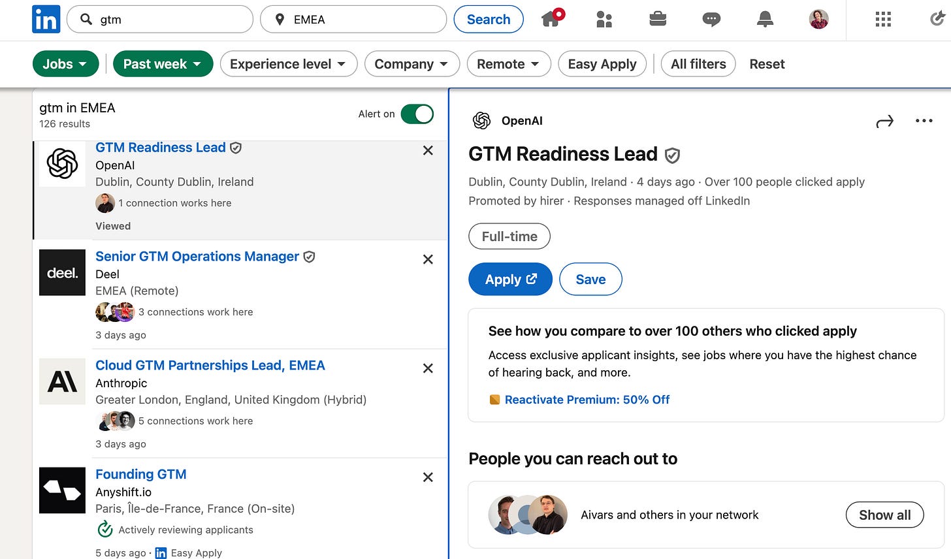This screenshot has height=559, width=951.
Task: Open the Messaging chat bubble icon
Action: (x=711, y=20)
